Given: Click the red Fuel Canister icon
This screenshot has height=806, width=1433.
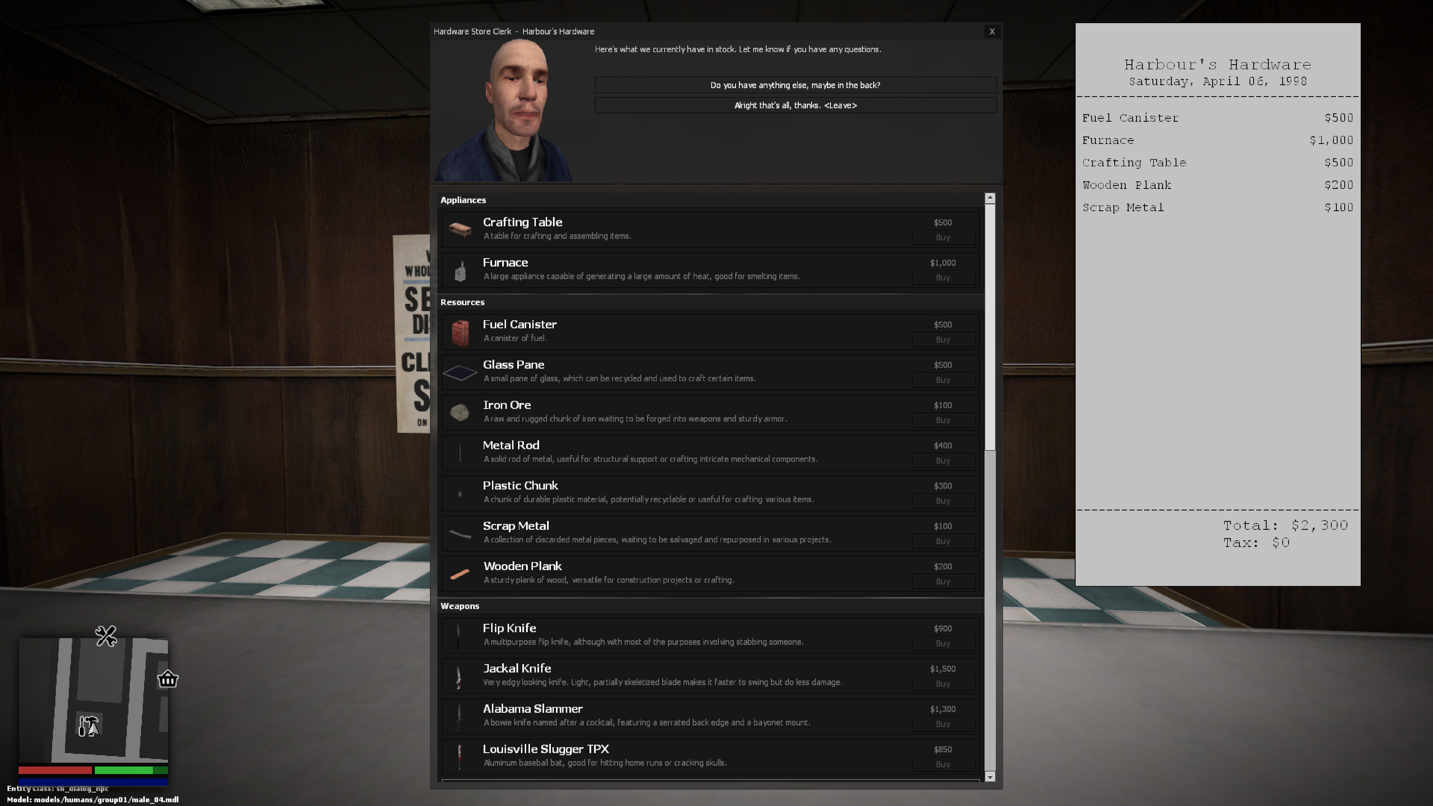Looking at the screenshot, I should click(460, 333).
